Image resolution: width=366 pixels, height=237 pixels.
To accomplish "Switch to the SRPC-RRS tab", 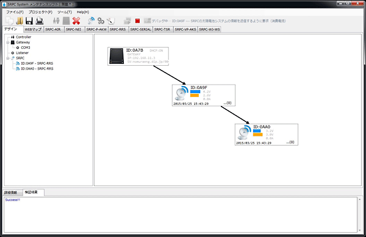I will pos(118,29).
